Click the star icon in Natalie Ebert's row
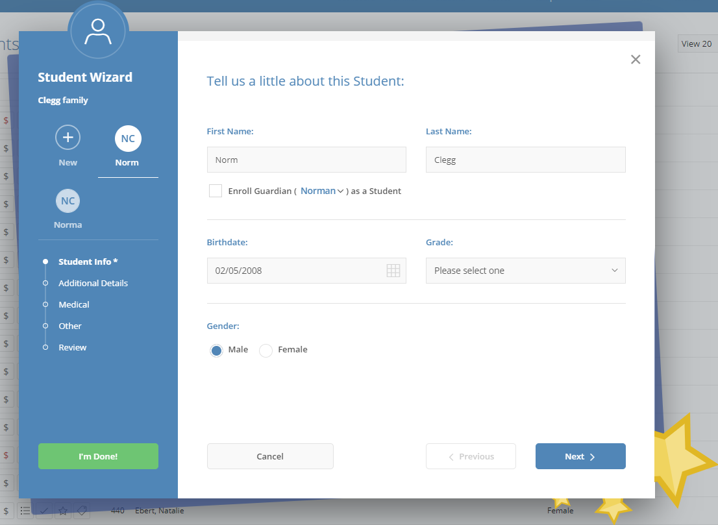The height and width of the screenshot is (525, 718). tap(63, 511)
